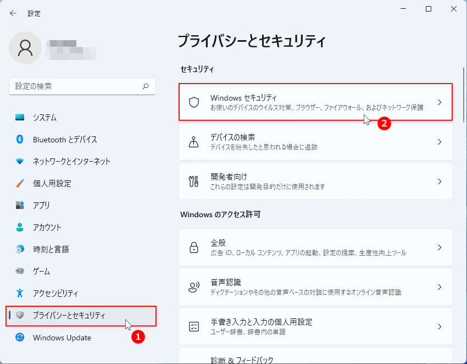Viewport: 467px width, 364px height.
Task: Click the back arrow in title bar
Action: [x=13, y=13]
